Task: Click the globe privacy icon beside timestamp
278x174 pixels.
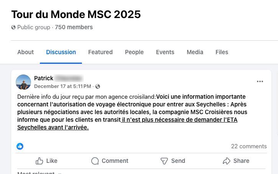Action: [98, 86]
